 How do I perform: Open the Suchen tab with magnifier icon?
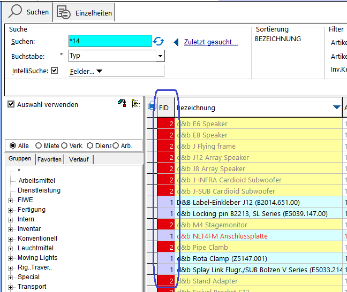tap(28, 12)
